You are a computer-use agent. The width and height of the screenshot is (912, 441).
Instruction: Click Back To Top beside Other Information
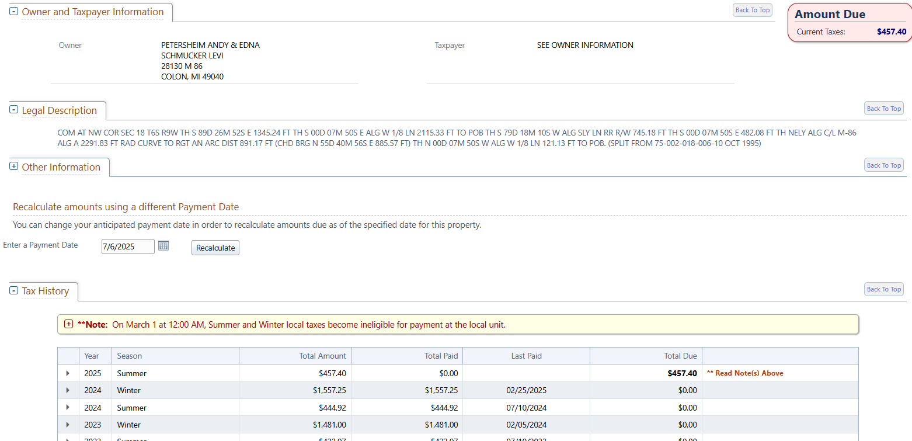pos(883,165)
